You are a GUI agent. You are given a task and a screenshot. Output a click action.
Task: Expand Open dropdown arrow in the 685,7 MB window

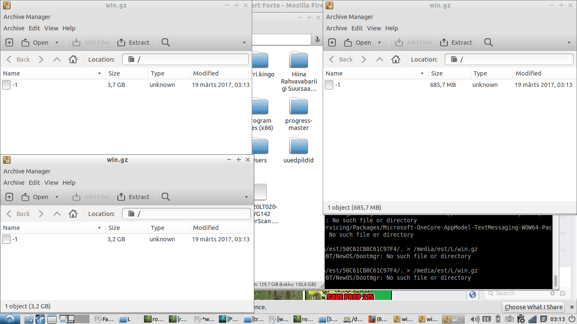[379, 43]
